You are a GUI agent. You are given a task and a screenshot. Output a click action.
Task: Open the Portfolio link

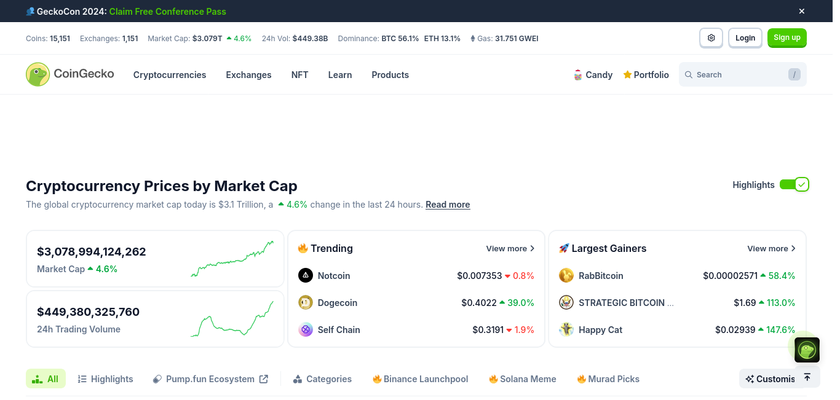pos(646,75)
